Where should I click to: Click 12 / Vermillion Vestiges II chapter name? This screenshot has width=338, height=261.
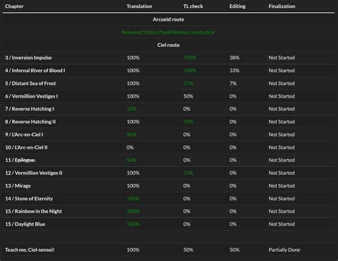[34, 173]
